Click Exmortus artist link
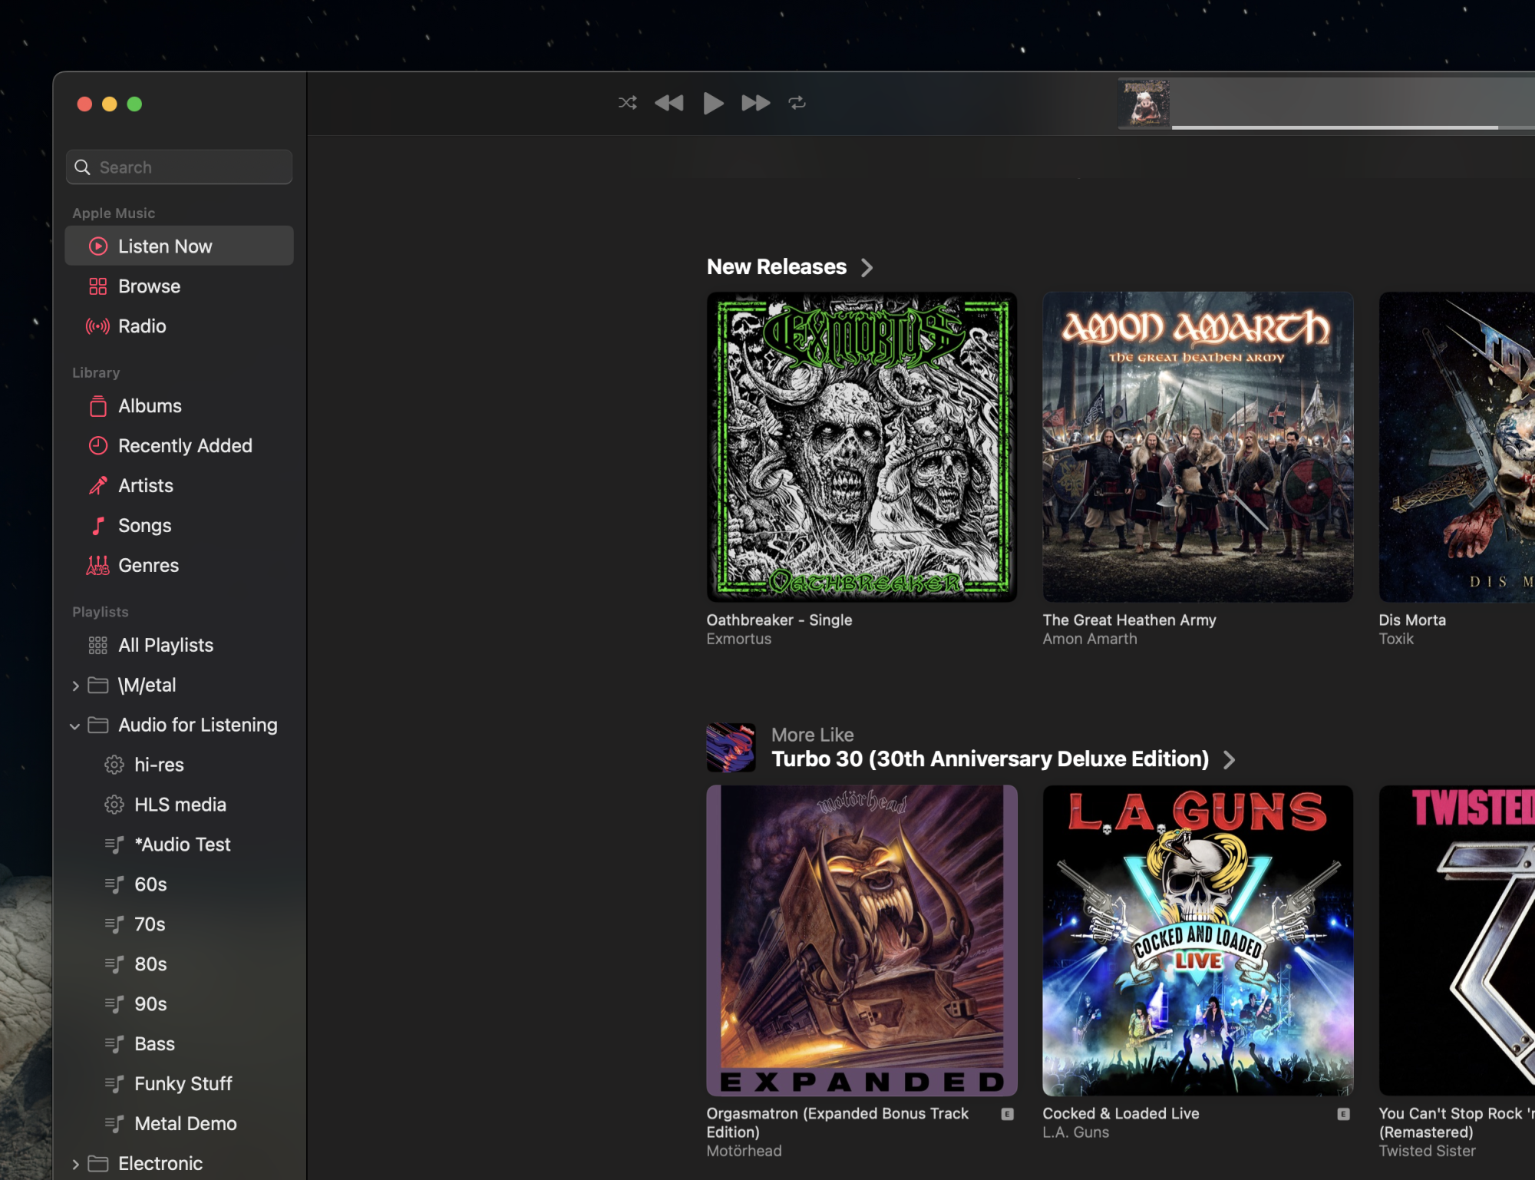The height and width of the screenshot is (1180, 1535). (739, 639)
